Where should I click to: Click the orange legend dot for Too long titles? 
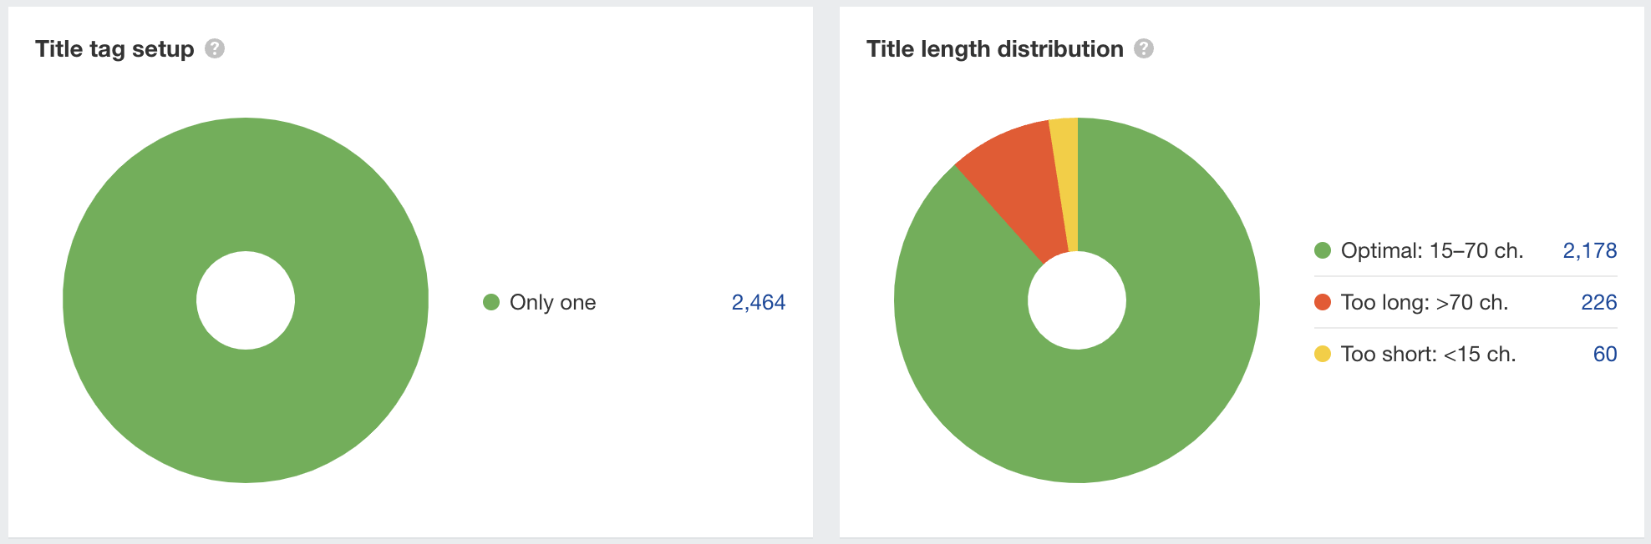(1323, 303)
